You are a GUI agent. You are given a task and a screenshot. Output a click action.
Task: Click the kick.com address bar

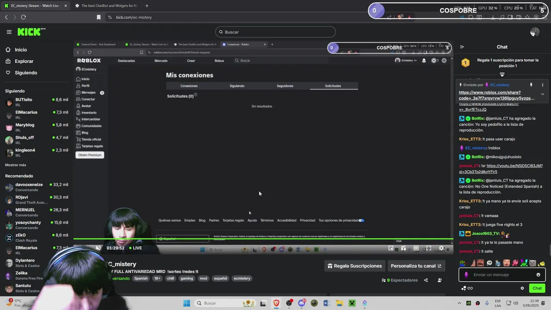(241, 17)
